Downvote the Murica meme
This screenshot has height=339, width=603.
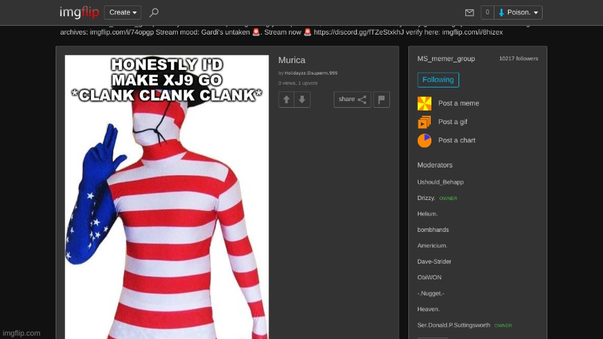click(x=303, y=100)
